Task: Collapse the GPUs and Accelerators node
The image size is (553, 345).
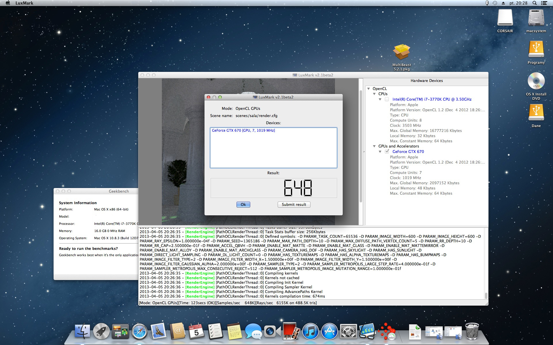Action: (x=374, y=146)
